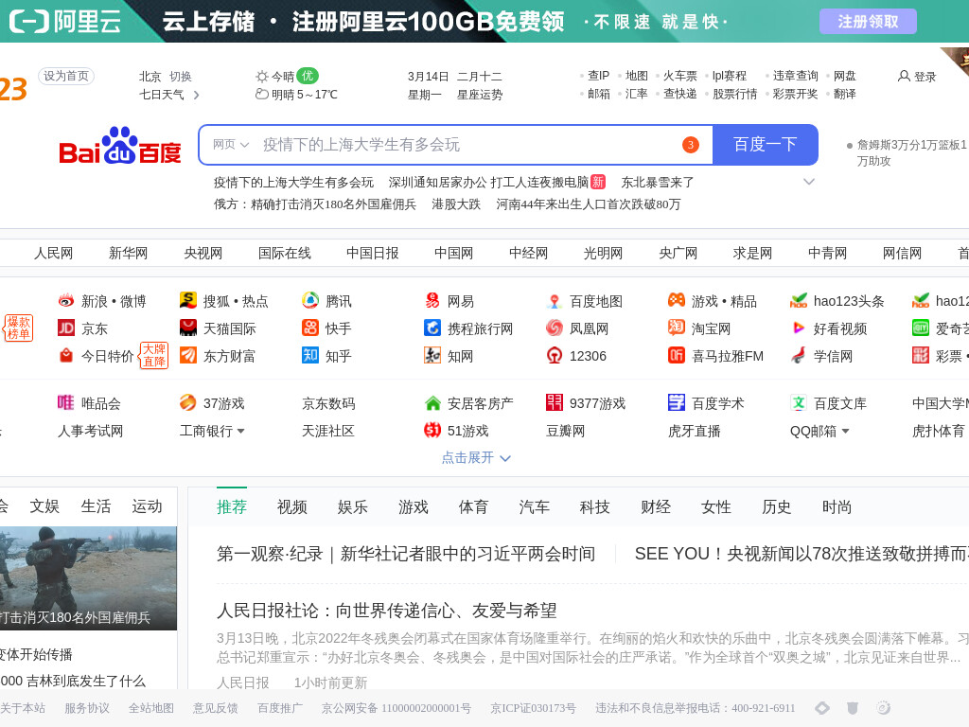Open the 星座运势 link
This screenshot has height=727, width=969.
pyautogui.click(x=480, y=95)
